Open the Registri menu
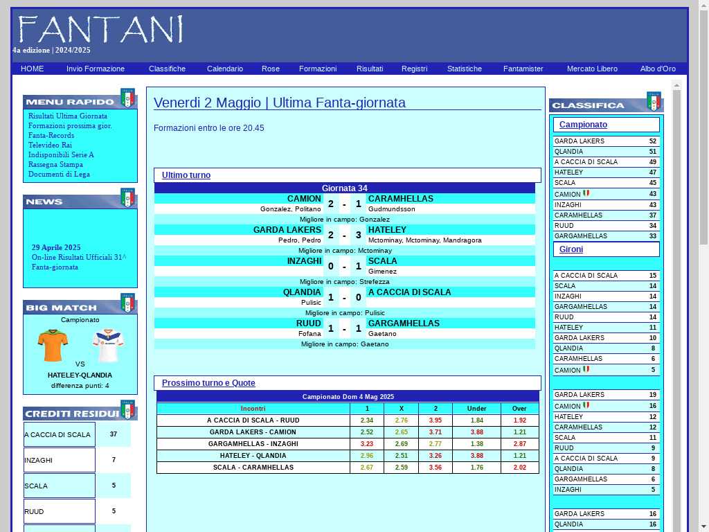709x532 pixels. [415, 69]
